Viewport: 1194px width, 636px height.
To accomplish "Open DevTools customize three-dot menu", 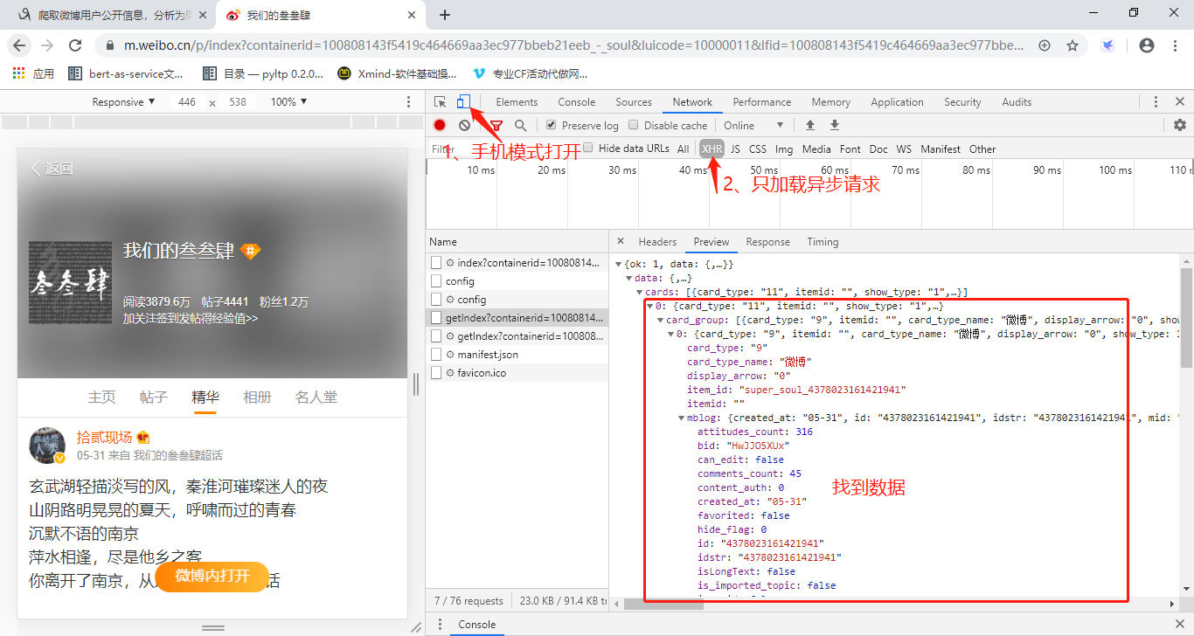I will point(1156,102).
